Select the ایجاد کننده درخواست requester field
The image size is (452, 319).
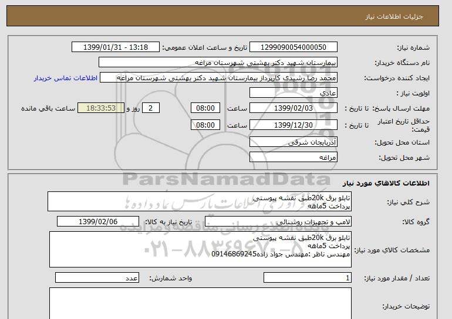tap(227, 78)
